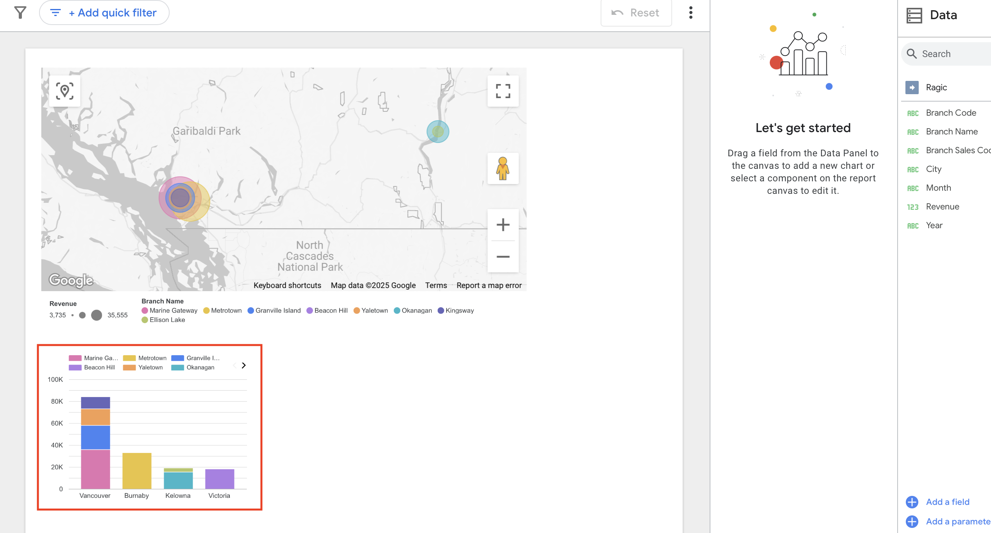Click the Okanagan map legend dot
The image size is (991, 533).
point(397,310)
